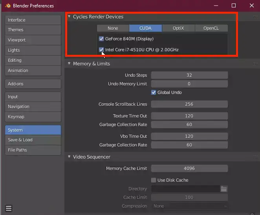Go to the Navigation preferences section
Image resolution: width=260 pixels, height=215 pixels.
click(33, 107)
